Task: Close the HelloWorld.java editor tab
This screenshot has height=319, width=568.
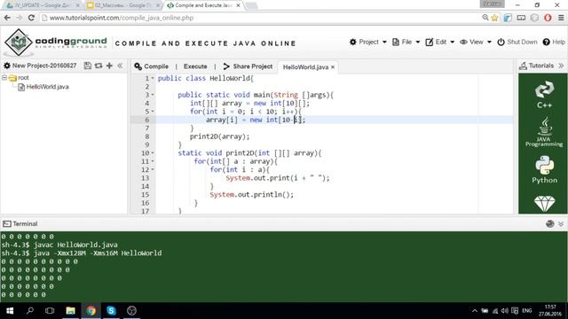Action: tap(333, 67)
